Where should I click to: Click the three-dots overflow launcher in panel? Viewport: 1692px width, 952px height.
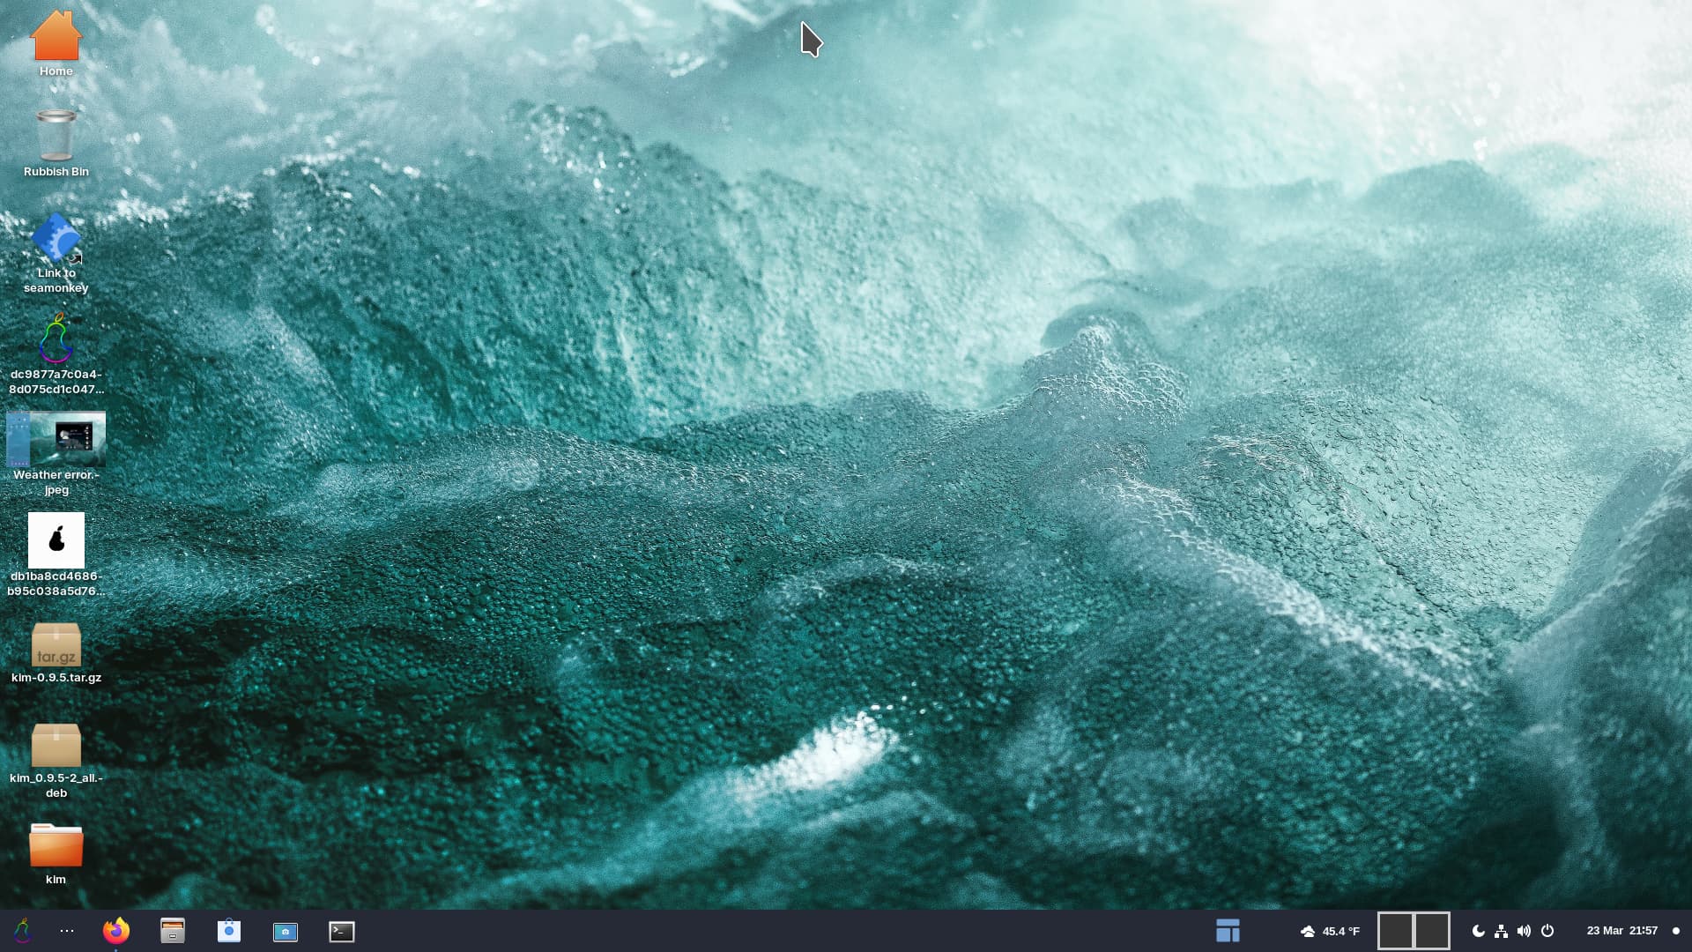click(67, 931)
